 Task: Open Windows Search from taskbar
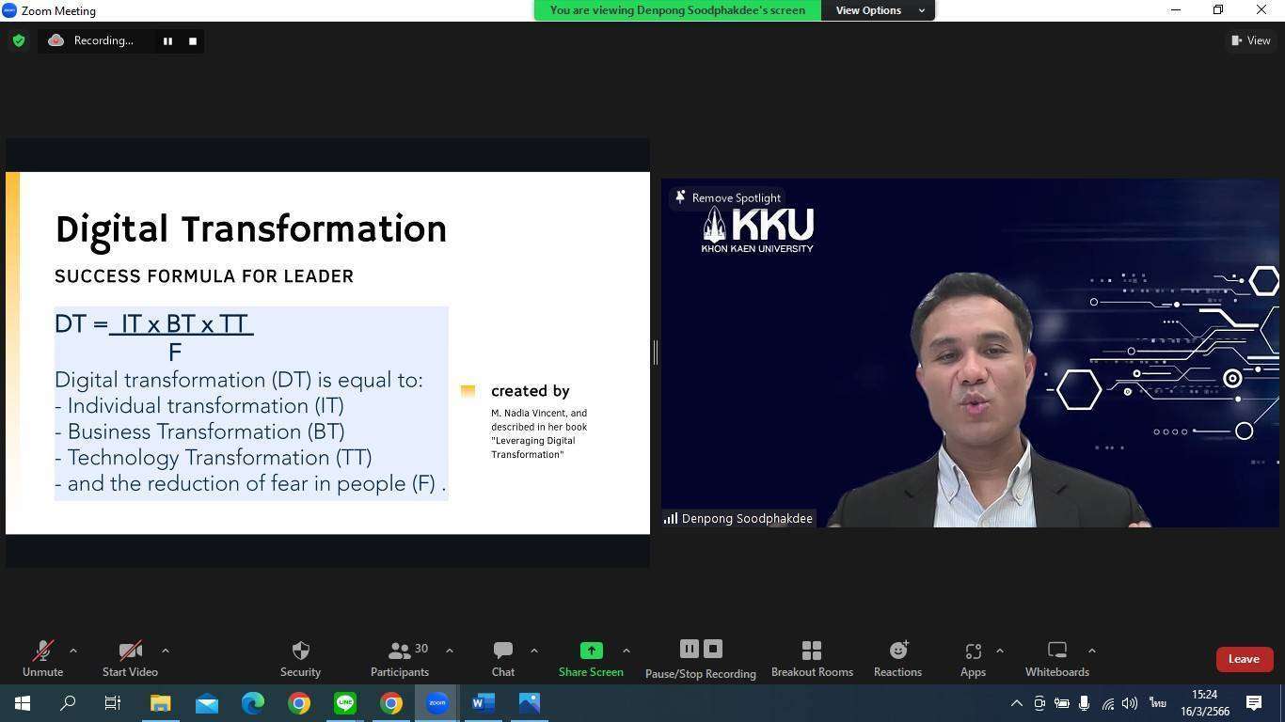coord(68,703)
